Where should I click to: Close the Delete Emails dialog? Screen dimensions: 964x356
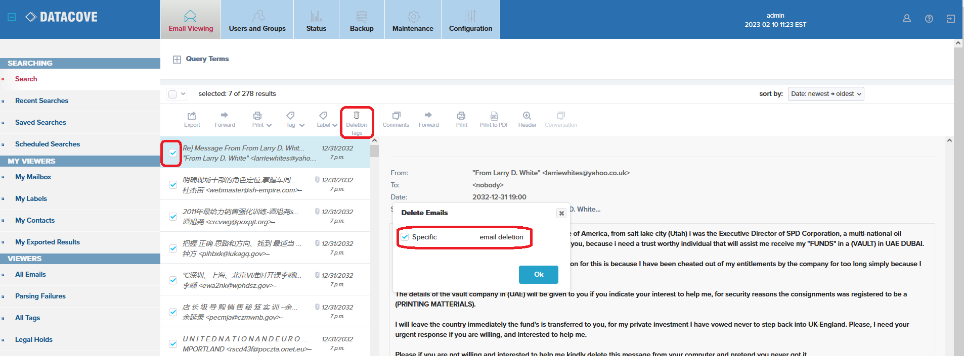tap(561, 213)
